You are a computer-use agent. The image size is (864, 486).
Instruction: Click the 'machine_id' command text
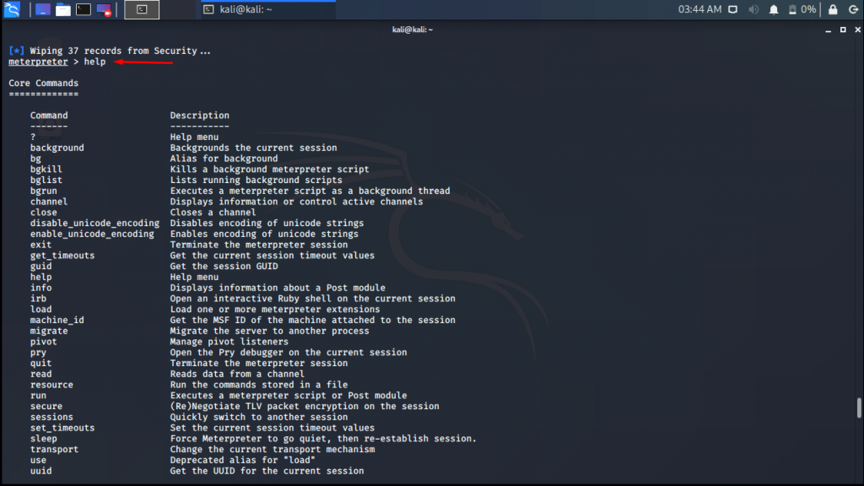tap(57, 320)
